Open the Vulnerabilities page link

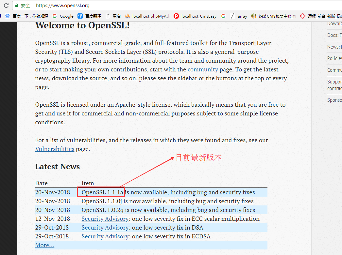pyautogui.click(x=55, y=149)
